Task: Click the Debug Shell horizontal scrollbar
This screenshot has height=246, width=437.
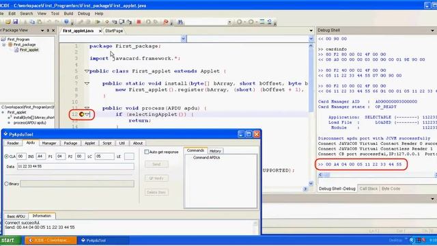Action: tap(378, 175)
